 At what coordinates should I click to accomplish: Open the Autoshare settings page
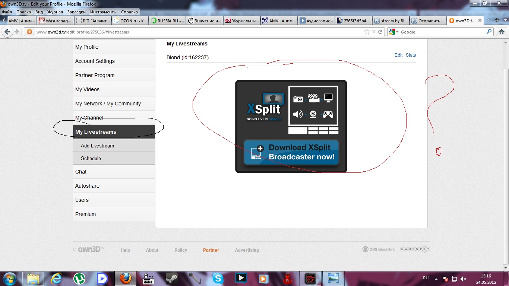114,186
